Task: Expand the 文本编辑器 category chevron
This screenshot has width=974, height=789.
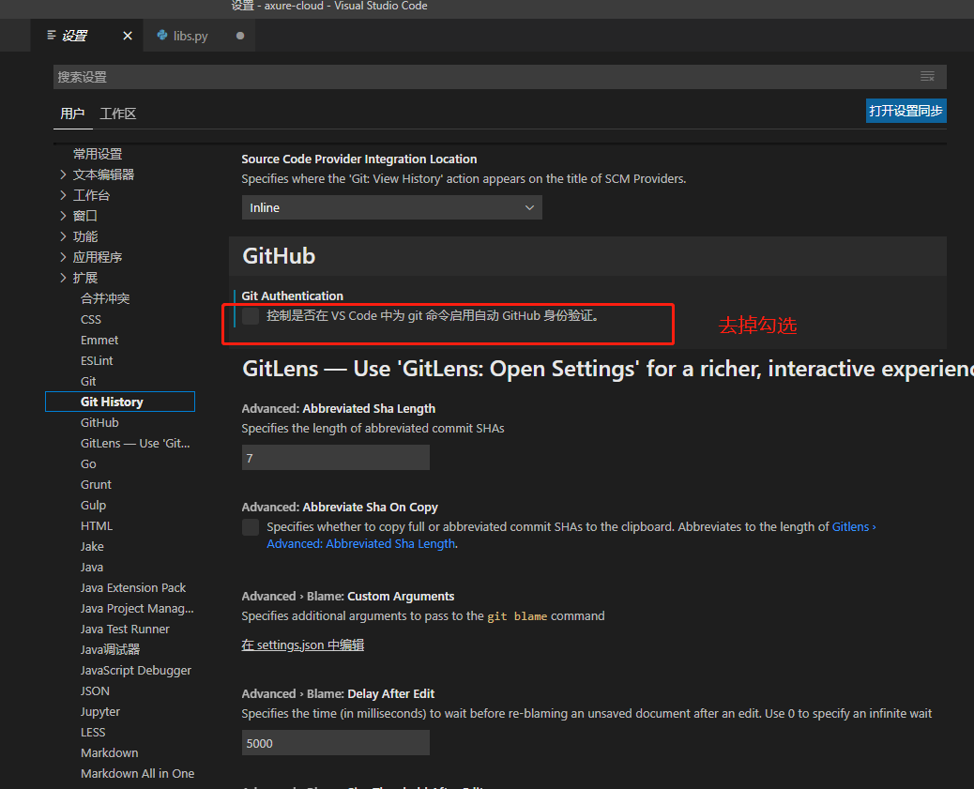Action: [x=63, y=174]
